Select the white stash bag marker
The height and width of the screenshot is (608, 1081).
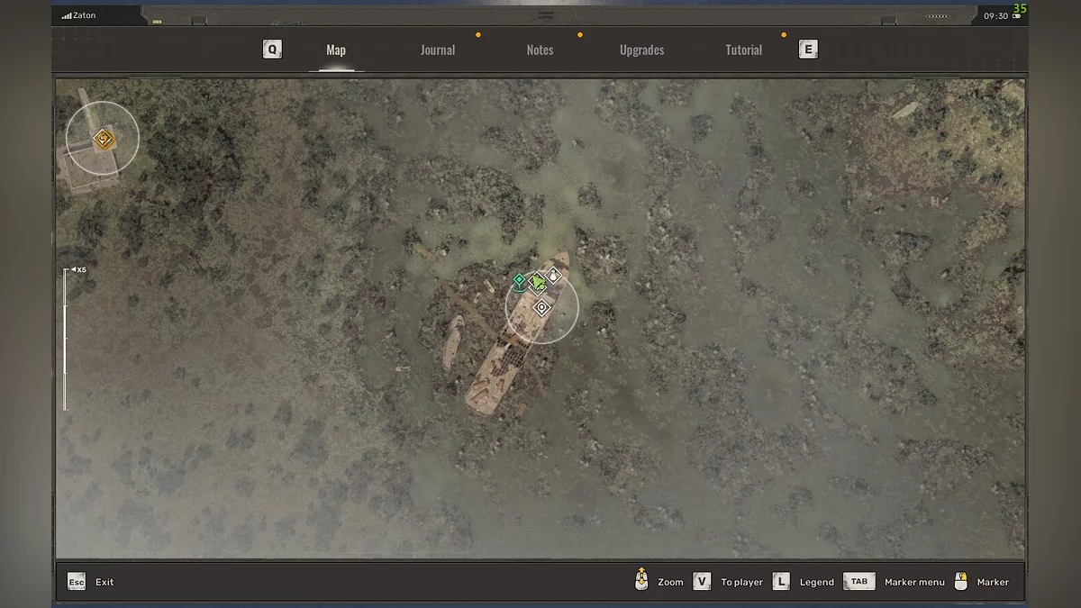pos(554,276)
